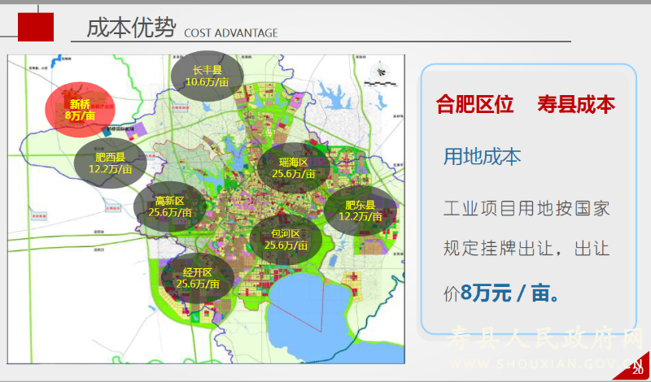This screenshot has width=651, height=382.
Task: Click the 寿县成本 heading
Action: [x=575, y=104]
